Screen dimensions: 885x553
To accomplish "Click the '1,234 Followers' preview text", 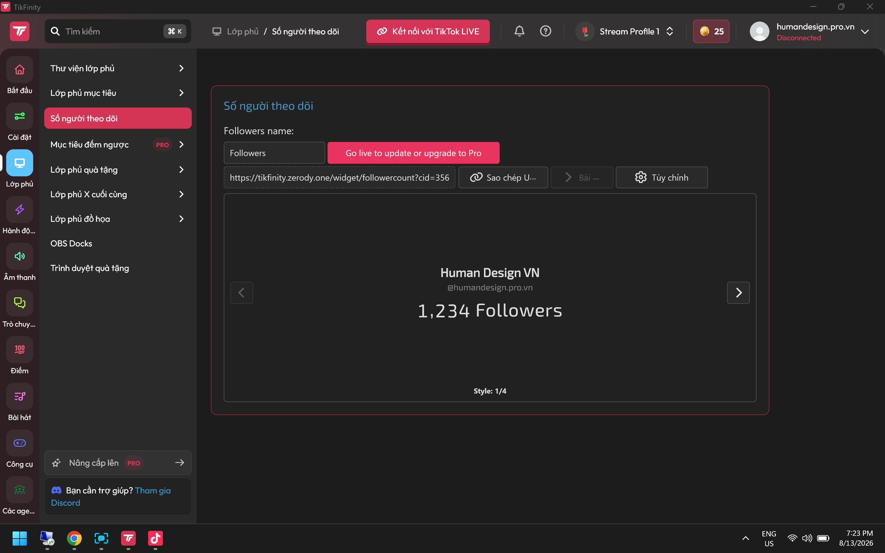I will (x=490, y=311).
